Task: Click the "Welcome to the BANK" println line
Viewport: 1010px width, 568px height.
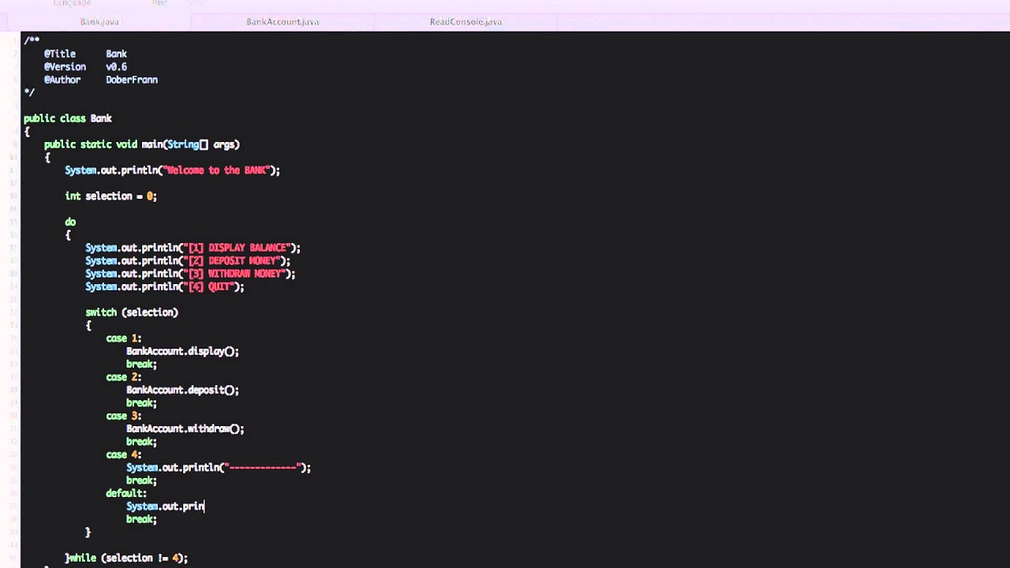Action: pyautogui.click(x=172, y=170)
